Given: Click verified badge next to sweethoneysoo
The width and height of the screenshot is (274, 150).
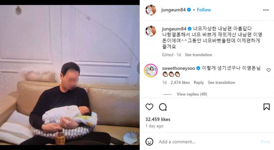Looking at the screenshot, I should [x=198, y=68].
